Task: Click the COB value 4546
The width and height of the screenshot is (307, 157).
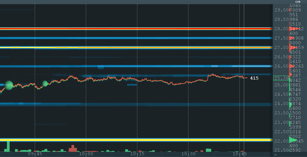Action: pyautogui.click(x=295, y=89)
